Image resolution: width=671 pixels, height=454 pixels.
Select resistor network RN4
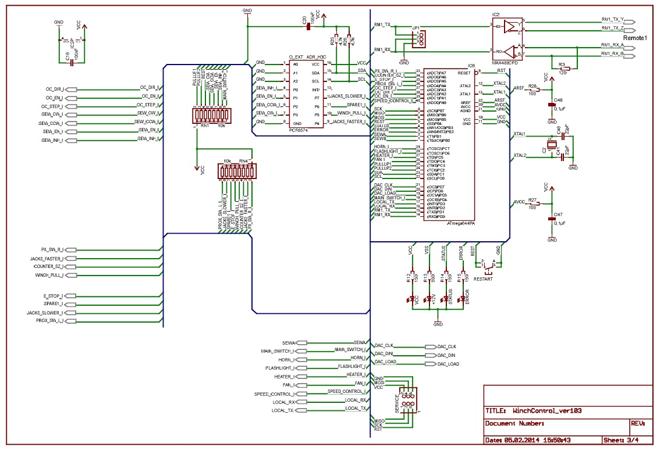click(x=237, y=171)
